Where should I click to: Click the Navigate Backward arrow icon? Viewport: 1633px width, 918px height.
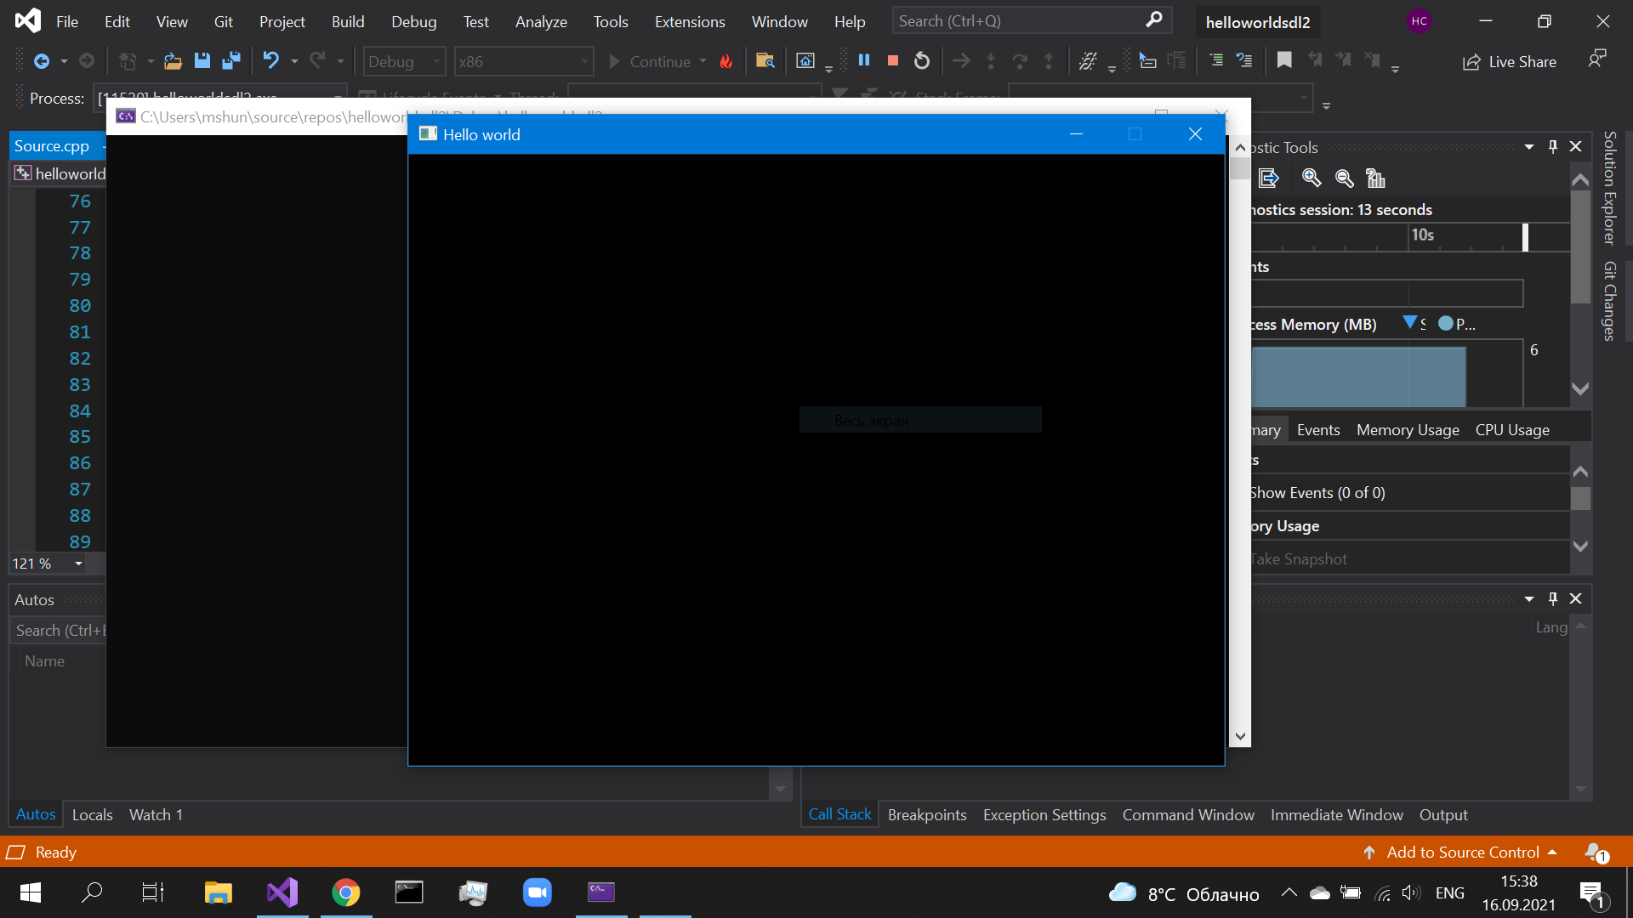[x=41, y=61]
